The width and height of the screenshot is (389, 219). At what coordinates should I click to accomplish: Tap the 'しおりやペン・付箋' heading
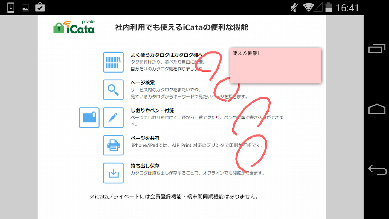152,110
